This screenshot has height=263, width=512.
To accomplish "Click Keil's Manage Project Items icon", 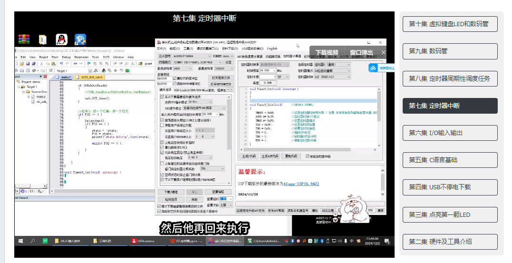I will pos(104,70).
